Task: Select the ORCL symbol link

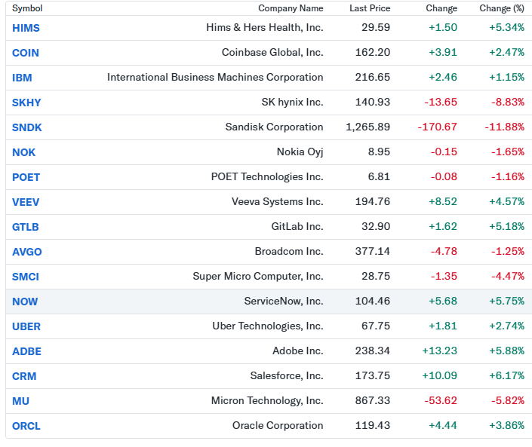Action: (26, 426)
